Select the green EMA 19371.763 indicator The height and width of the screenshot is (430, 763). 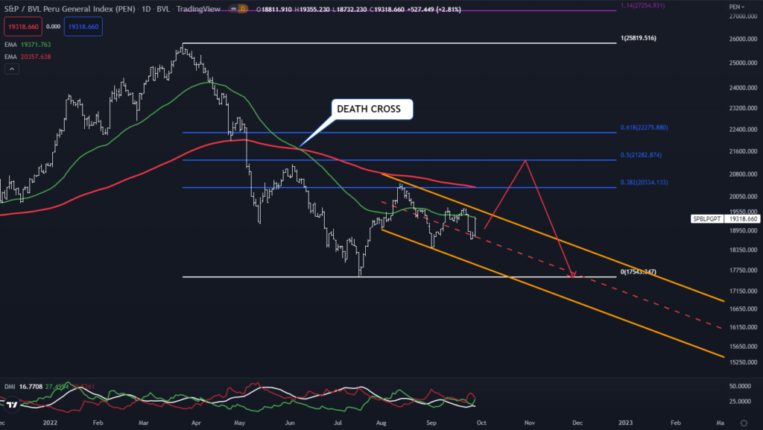(30, 45)
